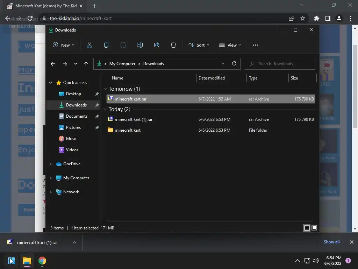Open the Sort dropdown menu

click(199, 45)
